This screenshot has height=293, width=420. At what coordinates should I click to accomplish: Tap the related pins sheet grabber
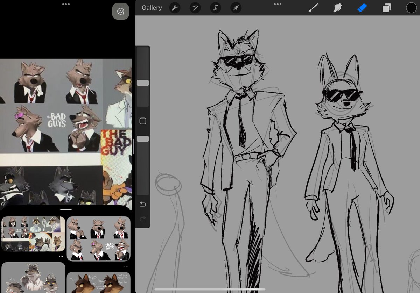(66, 209)
